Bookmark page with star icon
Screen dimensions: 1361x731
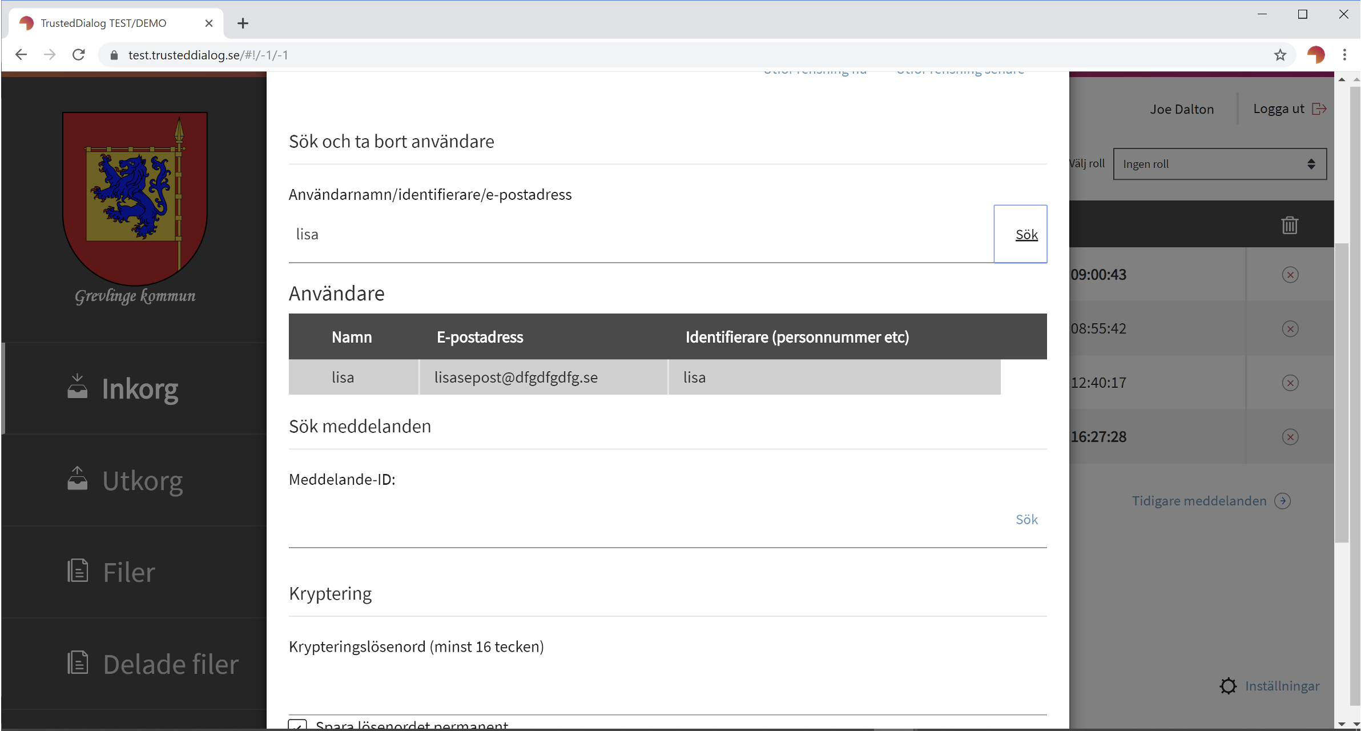[1280, 55]
